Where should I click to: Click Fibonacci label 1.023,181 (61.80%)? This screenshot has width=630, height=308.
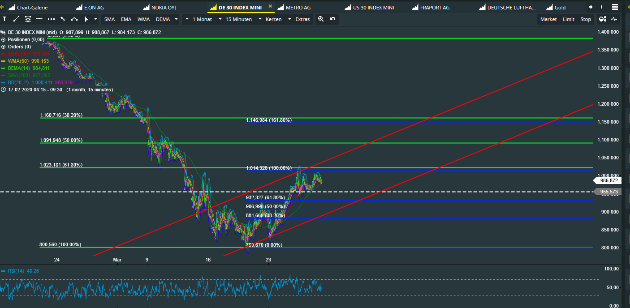tap(61, 165)
